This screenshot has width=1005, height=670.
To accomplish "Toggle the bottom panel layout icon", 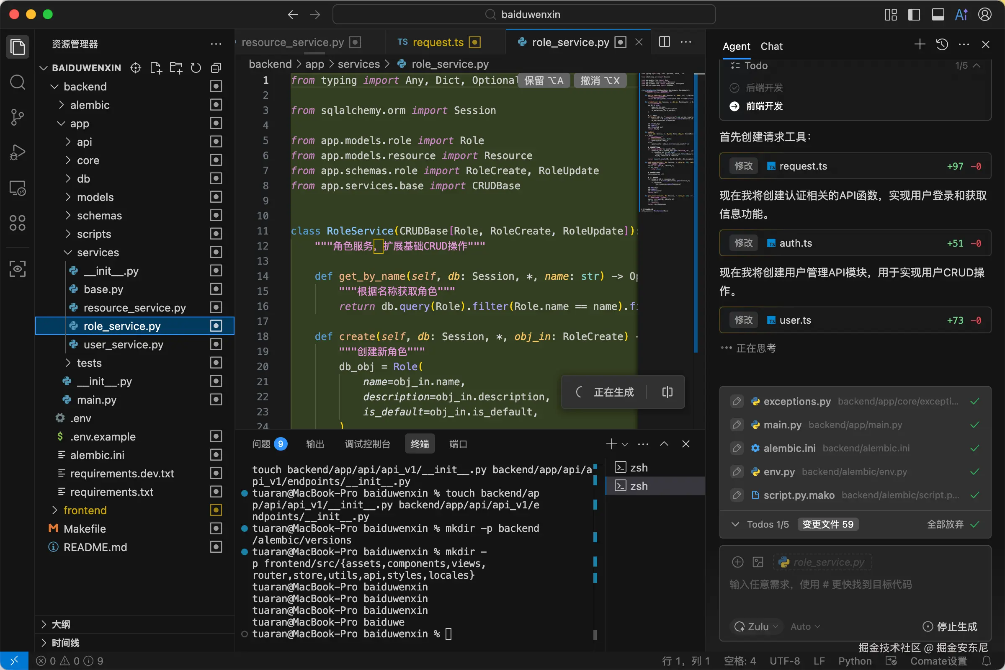I will coord(938,15).
